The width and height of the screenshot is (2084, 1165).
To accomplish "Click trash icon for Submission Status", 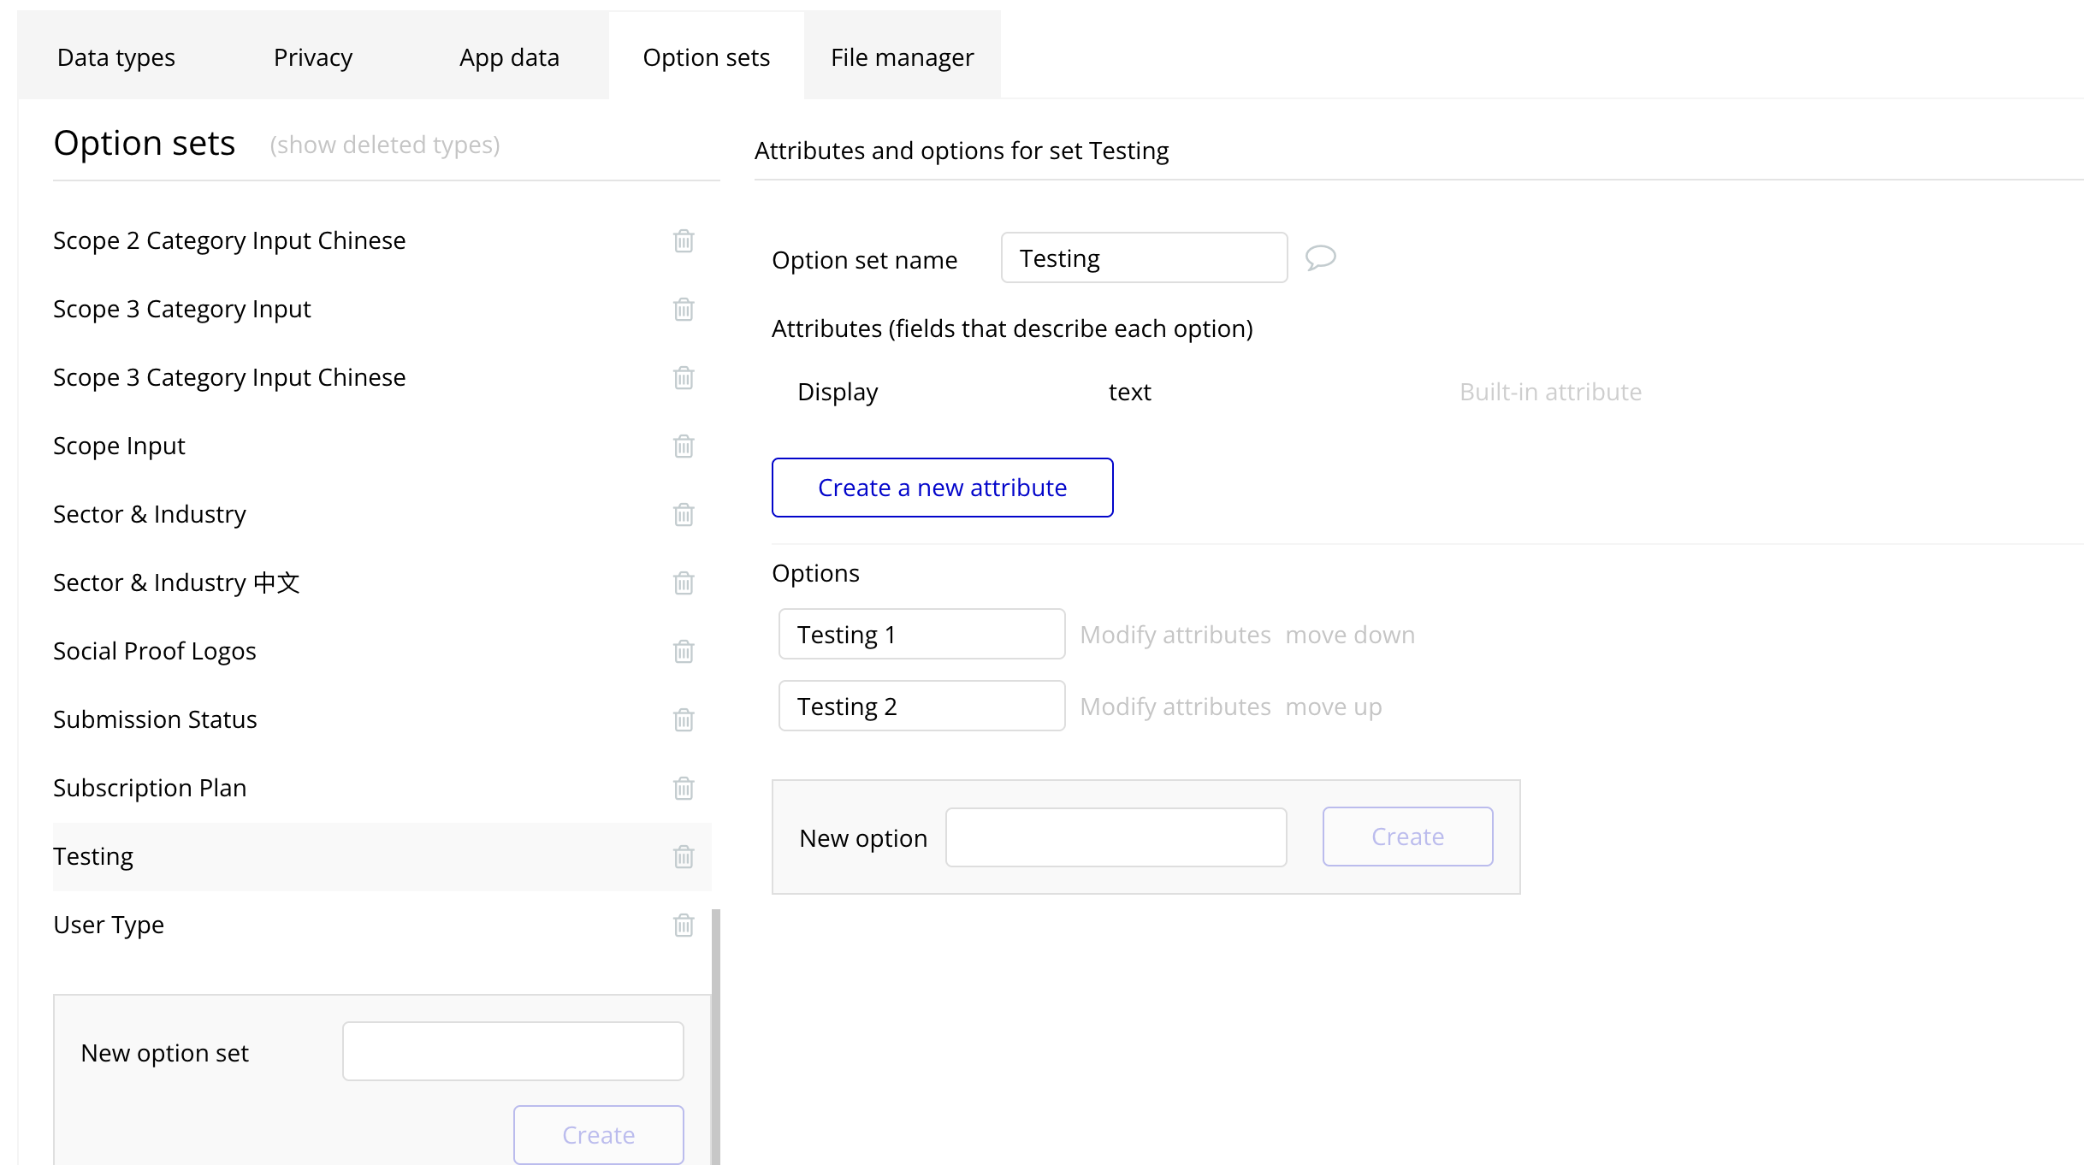I will click(683, 720).
